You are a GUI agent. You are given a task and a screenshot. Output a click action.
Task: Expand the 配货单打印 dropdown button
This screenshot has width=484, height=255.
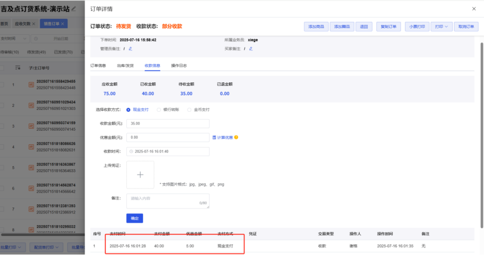pyautogui.click(x=46, y=248)
